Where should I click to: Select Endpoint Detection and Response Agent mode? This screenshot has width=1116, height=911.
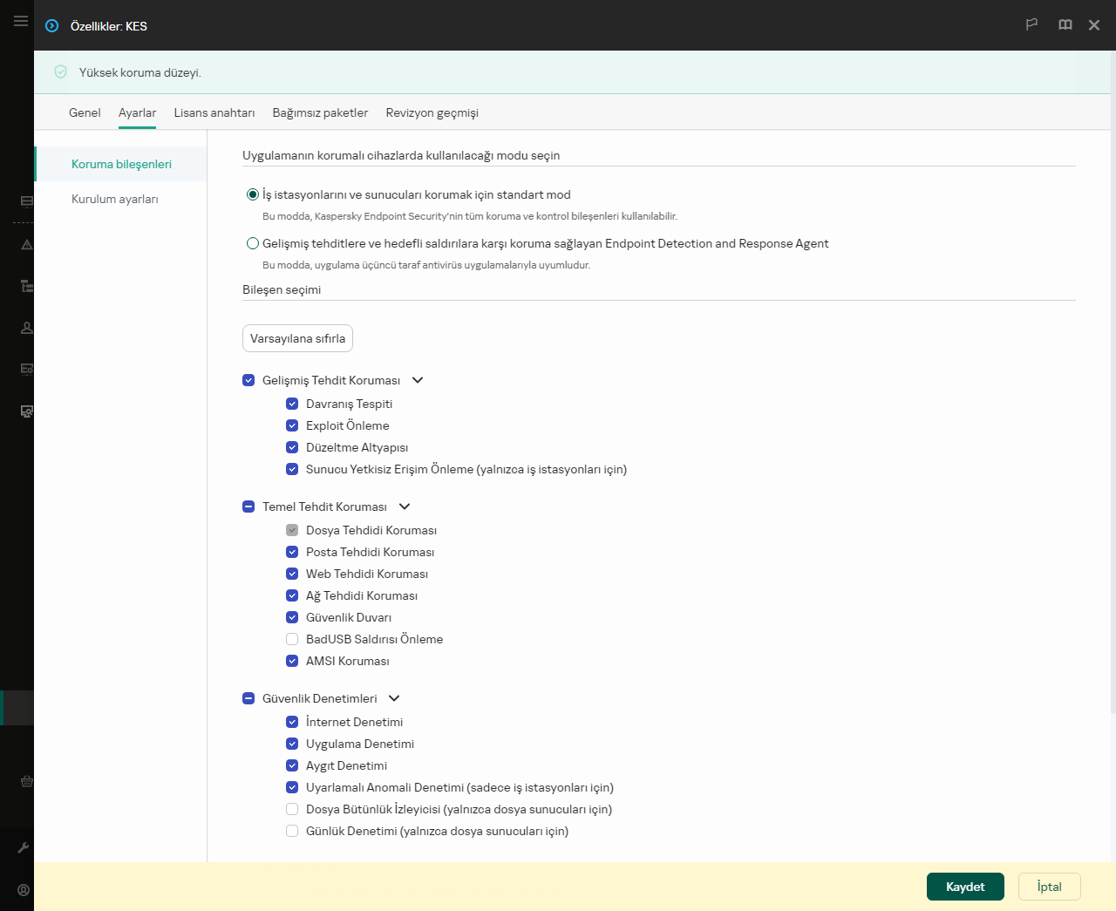253,244
